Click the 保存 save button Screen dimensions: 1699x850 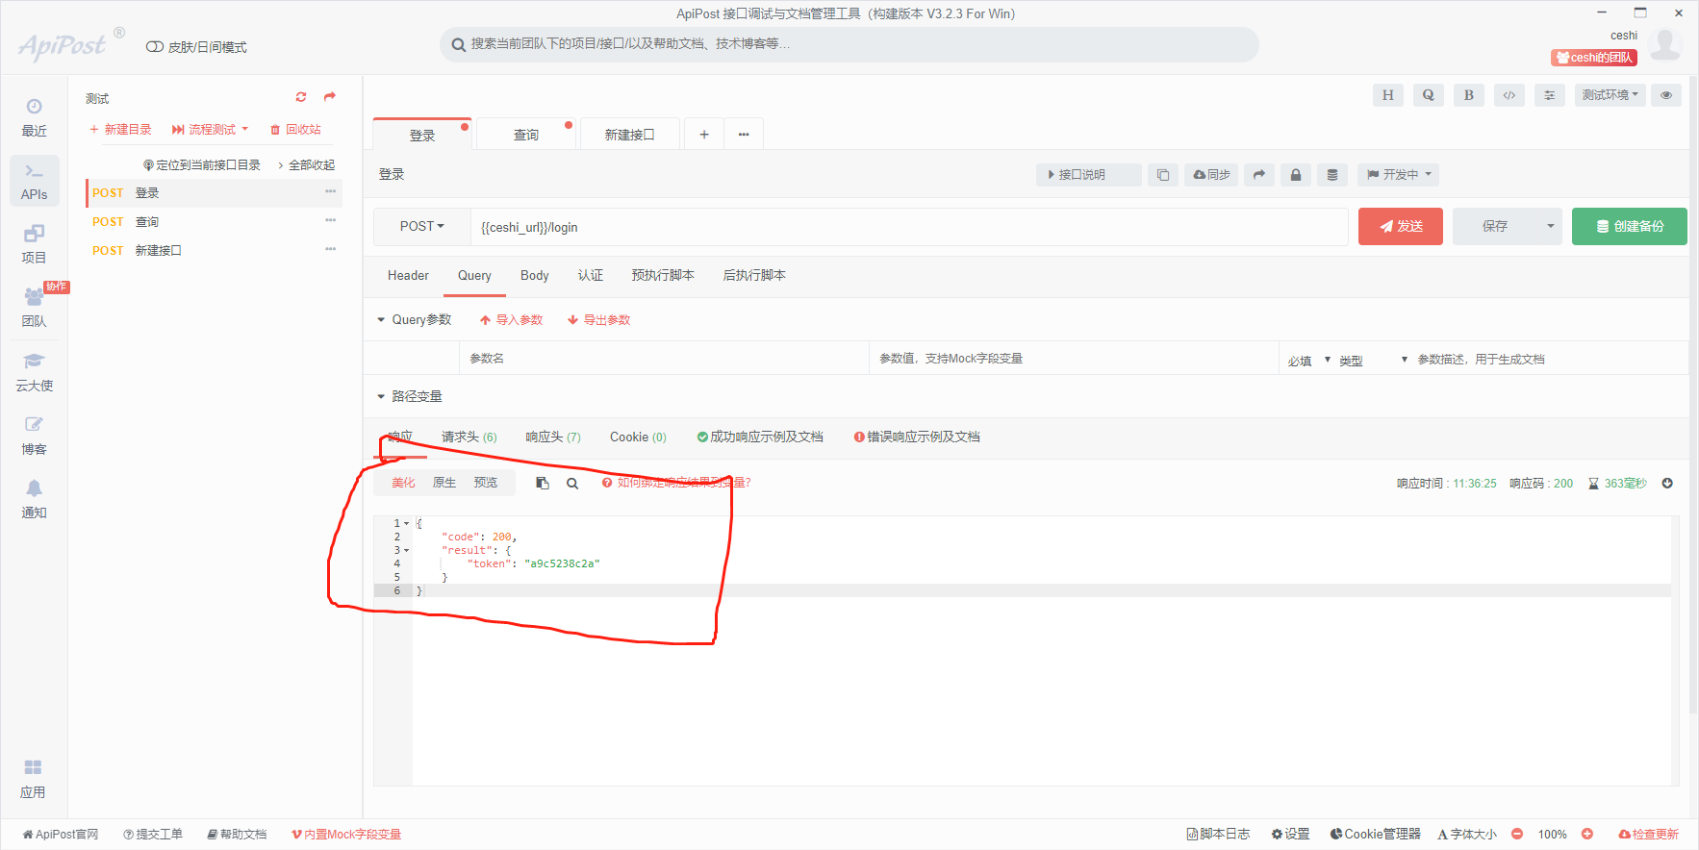pyautogui.click(x=1495, y=227)
